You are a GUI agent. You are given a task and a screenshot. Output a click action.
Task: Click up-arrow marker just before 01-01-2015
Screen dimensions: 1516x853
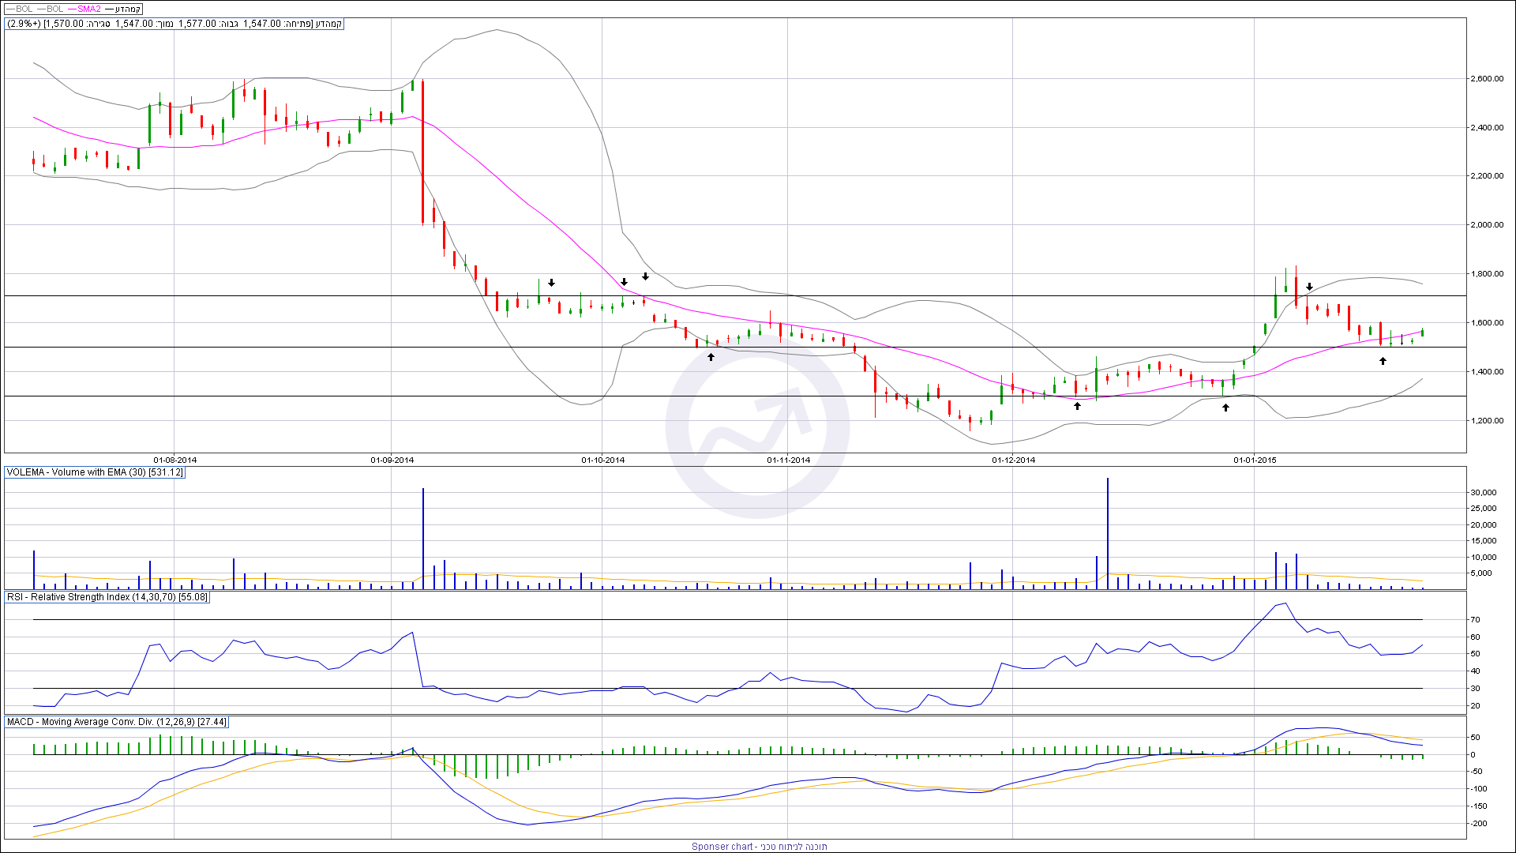pos(1225,408)
